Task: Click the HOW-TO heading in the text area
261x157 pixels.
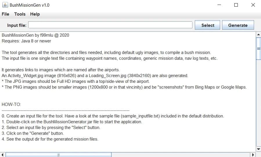Action: [x=12, y=104]
